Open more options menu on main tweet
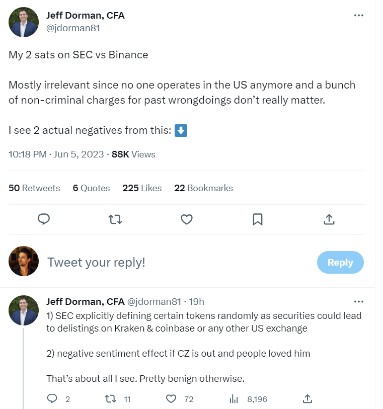 tap(358, 16)
